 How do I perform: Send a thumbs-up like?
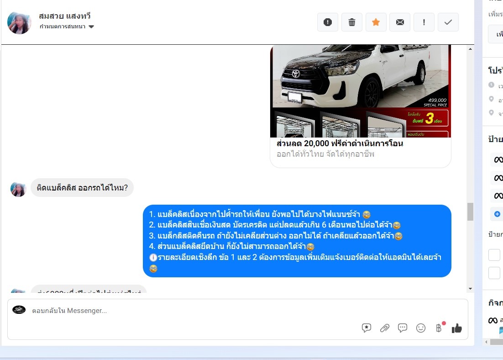456,328
